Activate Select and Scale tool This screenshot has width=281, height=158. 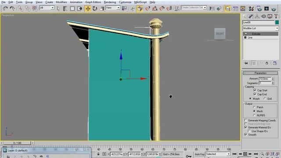coord(102,8)
